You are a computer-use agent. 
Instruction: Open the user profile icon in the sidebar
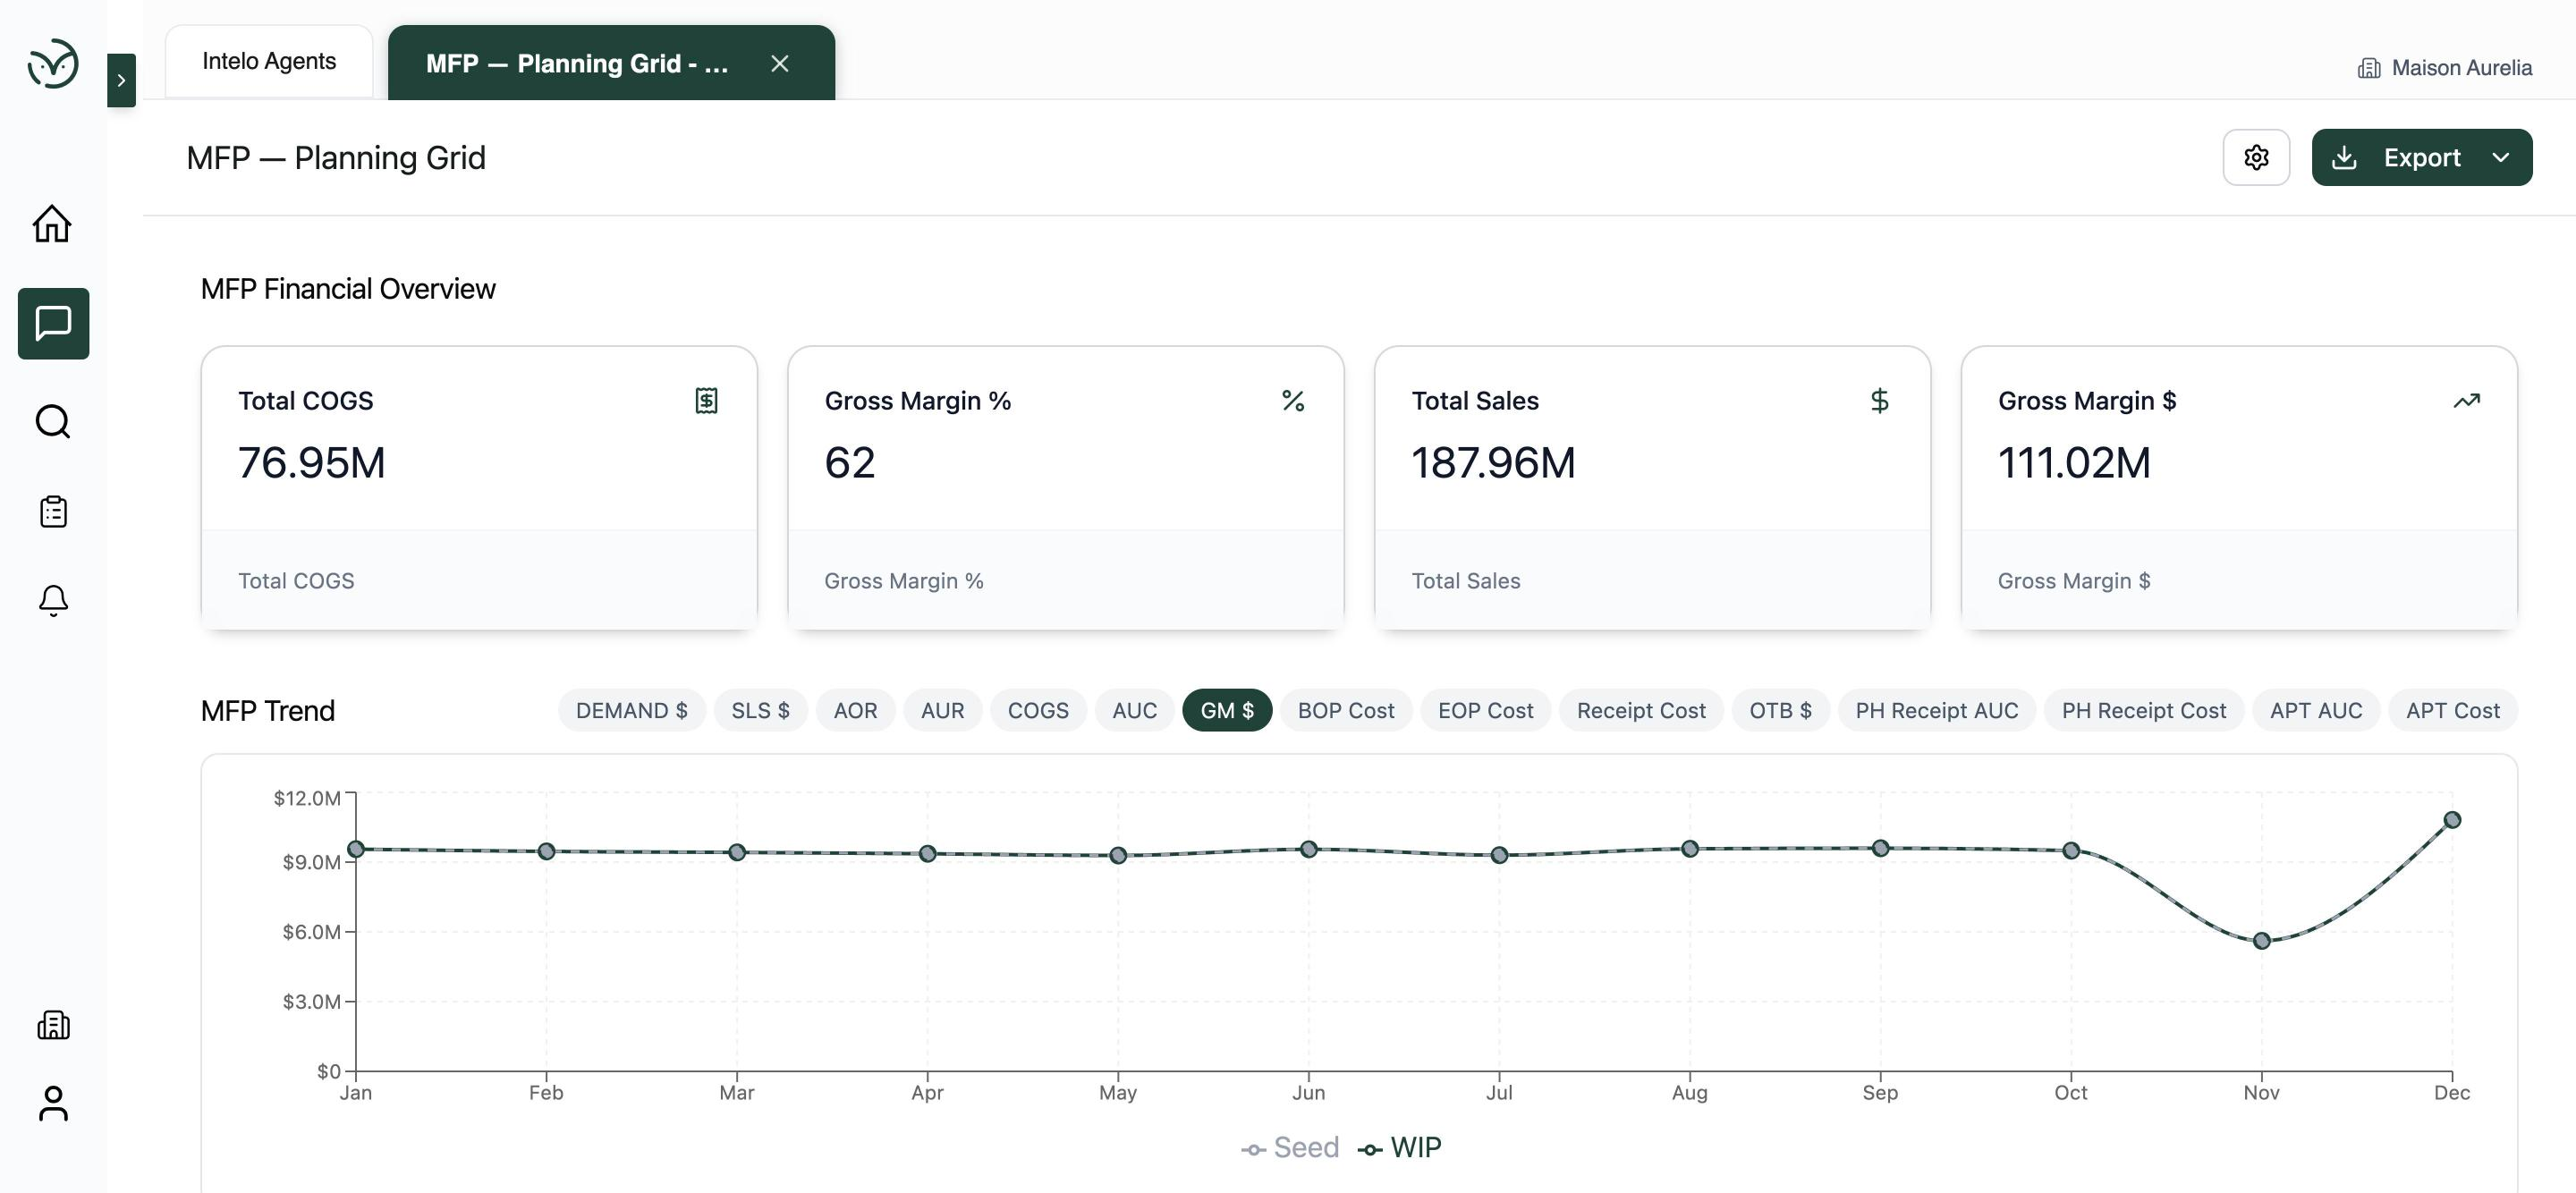pyautogui.click(x=53, y=1104)
